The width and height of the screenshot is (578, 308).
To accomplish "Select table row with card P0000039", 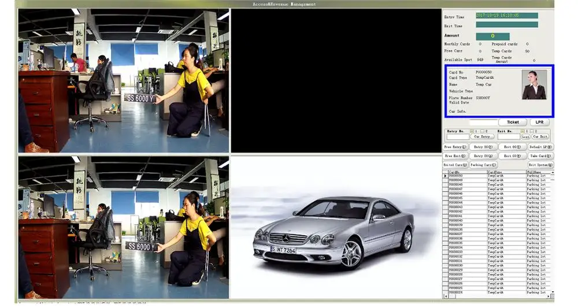I will pos(497,225).
